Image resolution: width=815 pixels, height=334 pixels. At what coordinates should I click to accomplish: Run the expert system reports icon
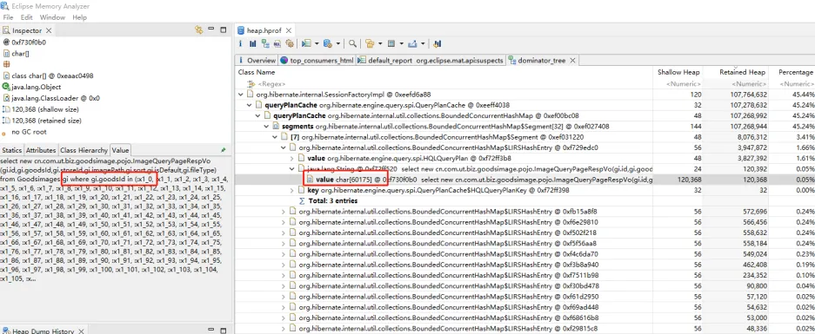coord(306,43)
